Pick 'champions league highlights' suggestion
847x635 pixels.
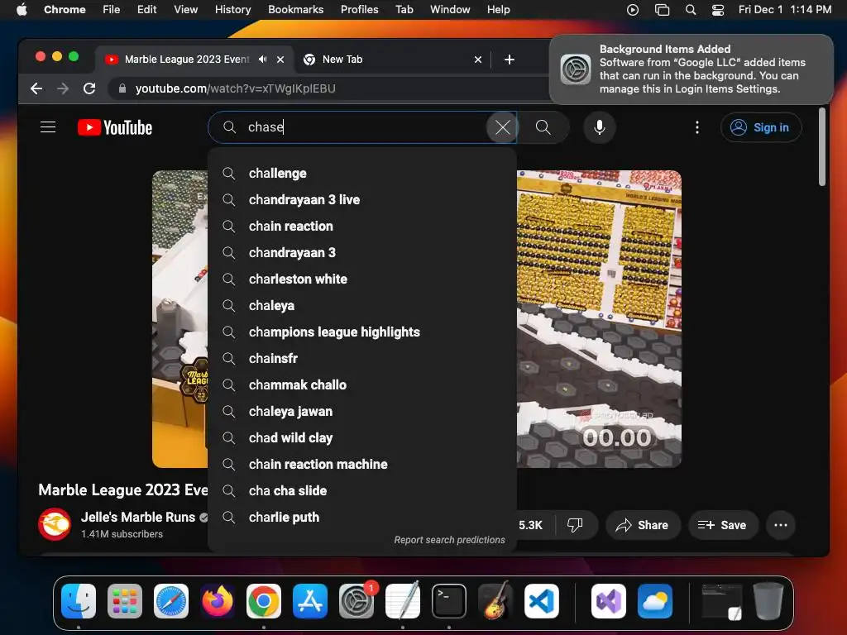point(362,332)
